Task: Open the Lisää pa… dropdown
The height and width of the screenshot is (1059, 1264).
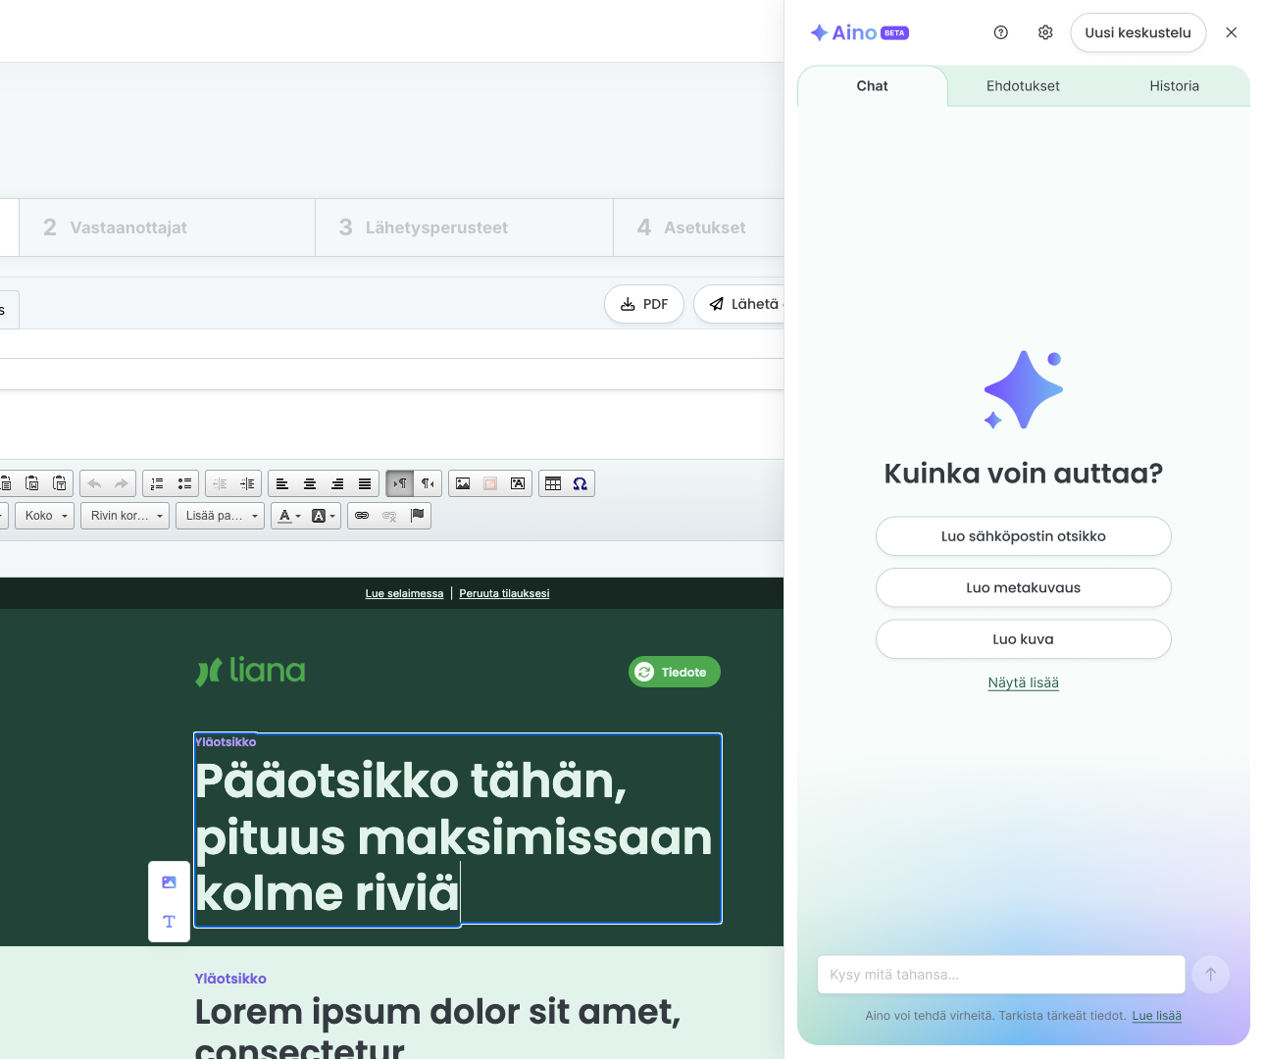Action: tap(221, 516)
